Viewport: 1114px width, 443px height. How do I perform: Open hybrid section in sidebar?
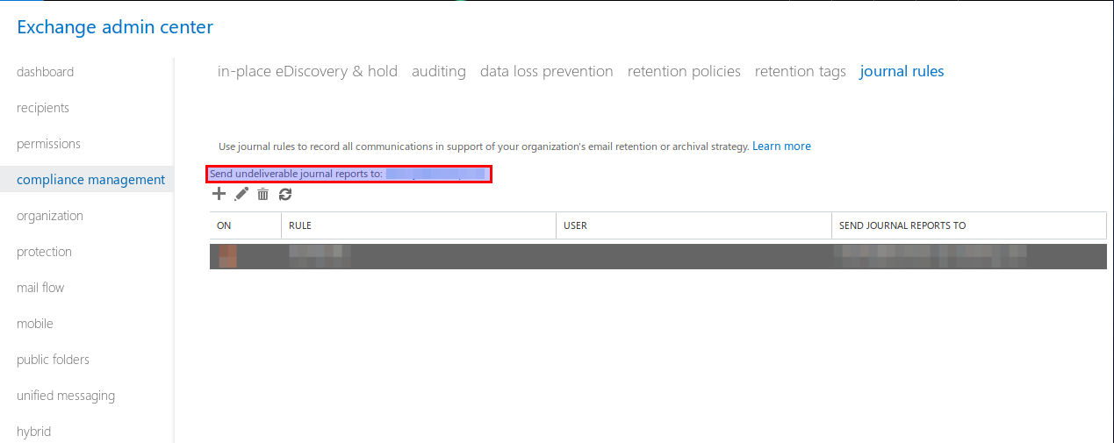(33, 432)
